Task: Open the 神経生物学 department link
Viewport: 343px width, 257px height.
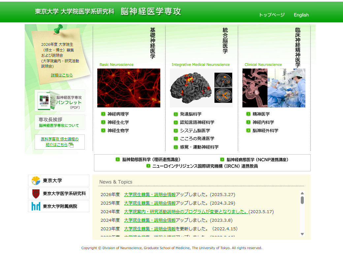Action: (x=118, y=130)
